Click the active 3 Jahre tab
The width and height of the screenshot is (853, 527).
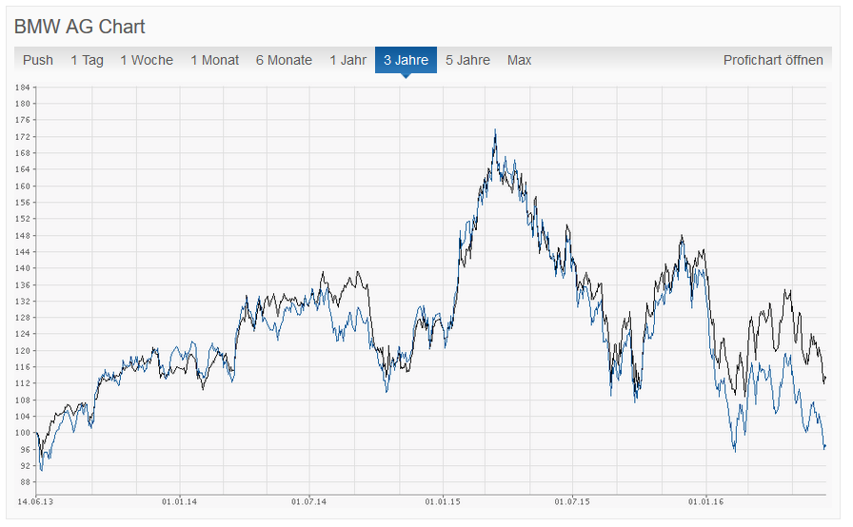tap(406, 60)
